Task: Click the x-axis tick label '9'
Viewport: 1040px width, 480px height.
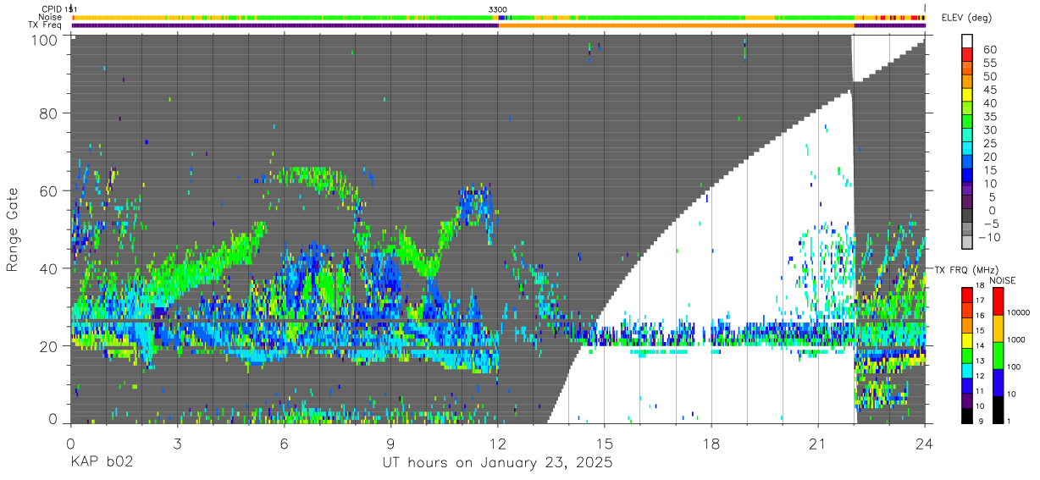Action: tap(390, 443)
